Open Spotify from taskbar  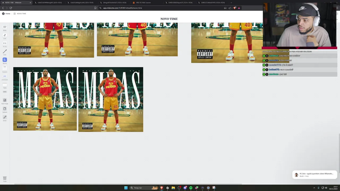[x=191, y=188]
